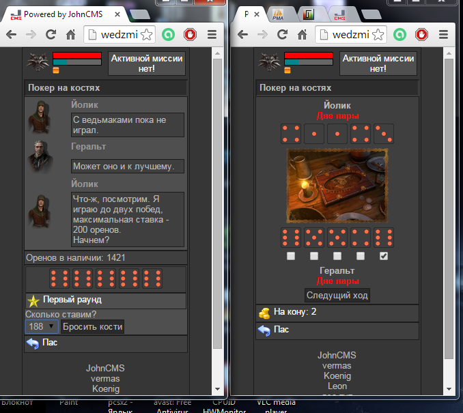Open new tab in left window
Viewport: 463px width, 413px height.
coord(140,14)
